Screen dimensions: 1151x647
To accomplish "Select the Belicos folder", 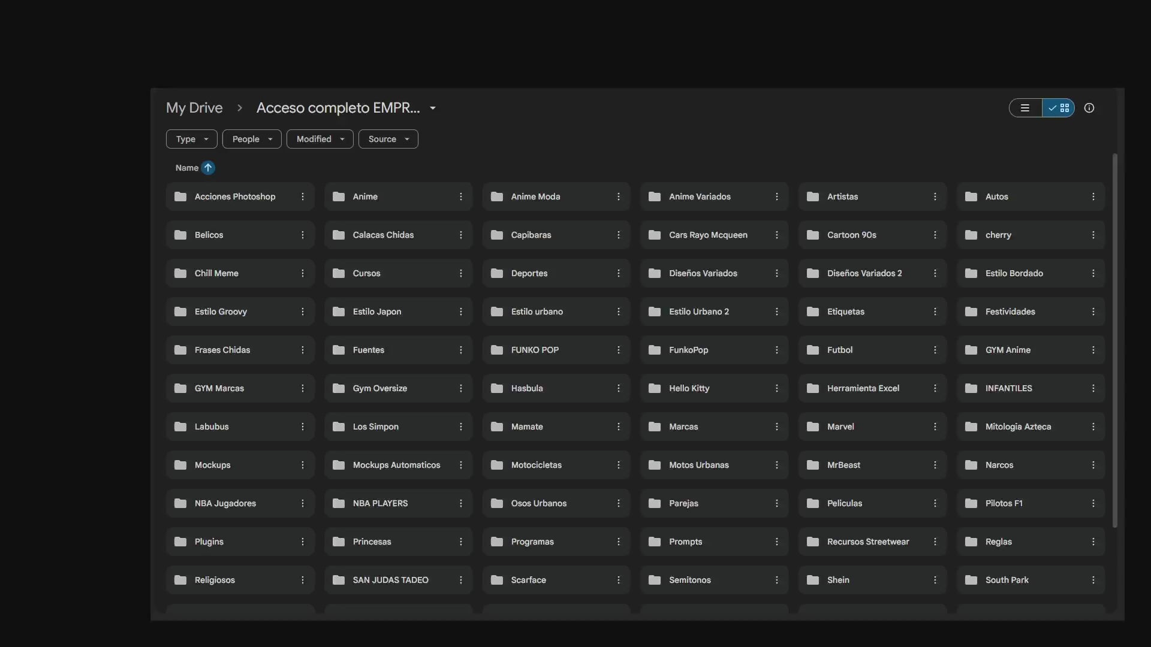I will tap(240, 235).
